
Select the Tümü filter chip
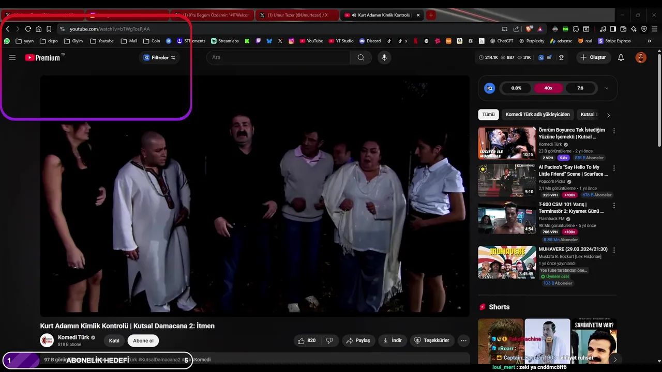488,115
